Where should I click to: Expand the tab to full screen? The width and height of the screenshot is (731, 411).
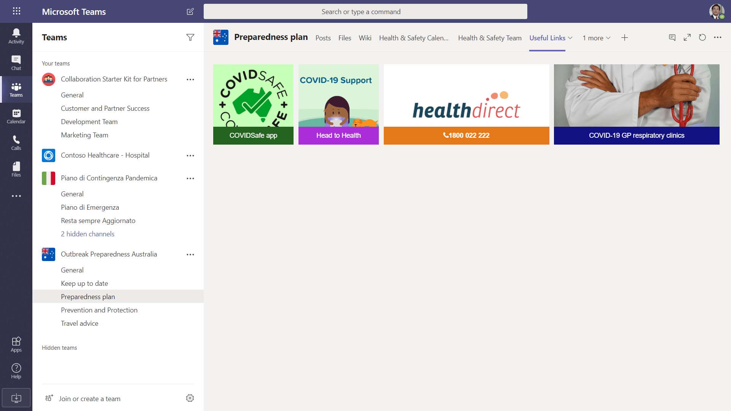(687, 37)
